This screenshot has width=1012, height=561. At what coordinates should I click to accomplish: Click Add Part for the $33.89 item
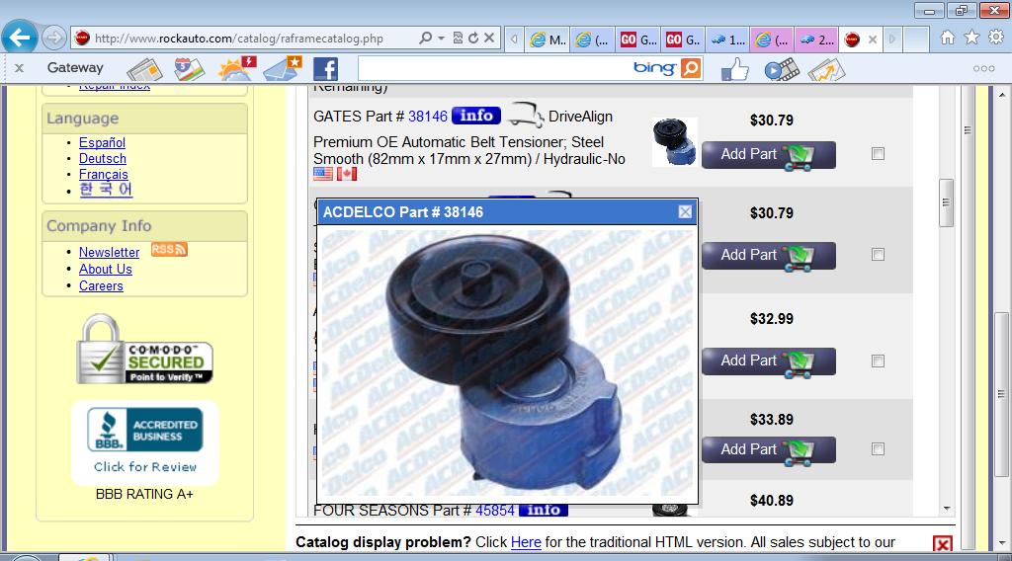(769, 449)
